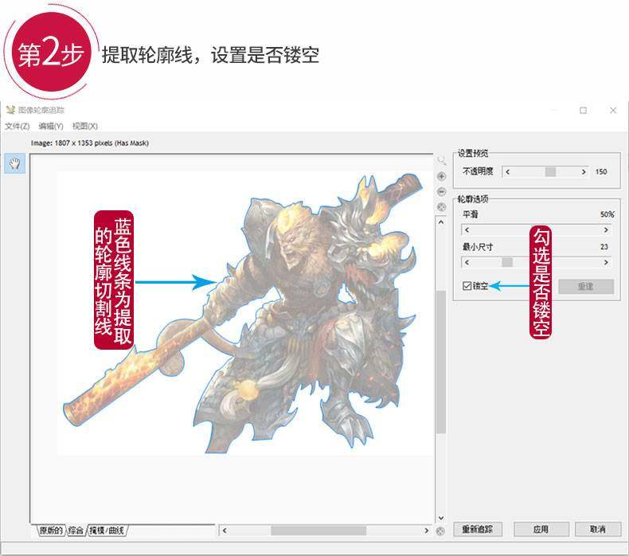
Task: Click the zoom out minus icon
Action: tap(441, 192)
